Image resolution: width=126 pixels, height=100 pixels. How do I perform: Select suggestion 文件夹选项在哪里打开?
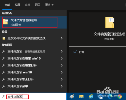33,65
